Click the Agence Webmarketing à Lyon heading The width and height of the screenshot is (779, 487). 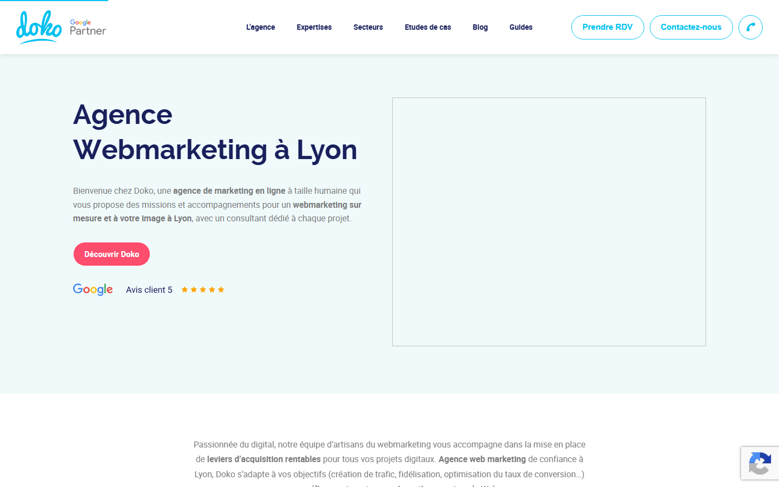click(215, 133)
